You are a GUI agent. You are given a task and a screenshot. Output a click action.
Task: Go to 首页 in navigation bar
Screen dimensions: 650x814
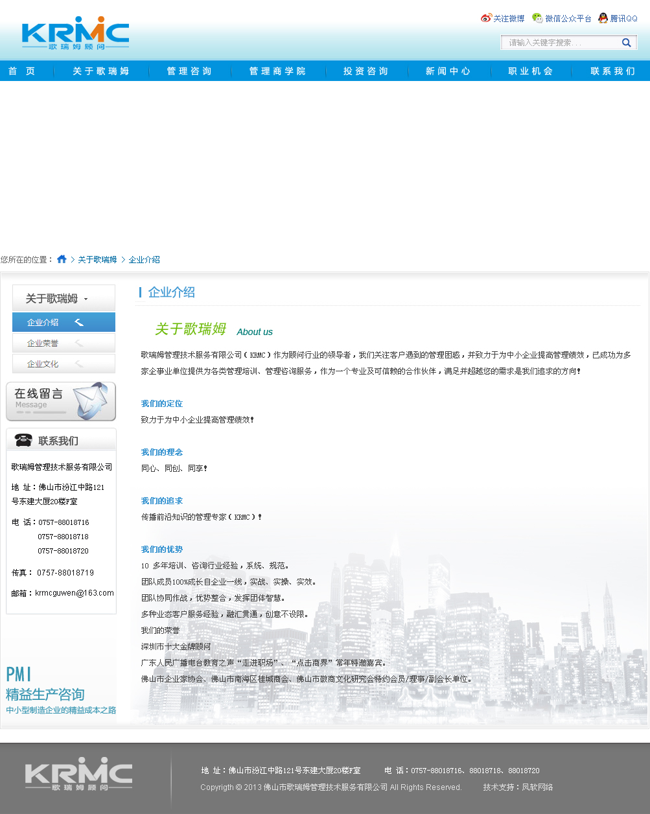(x=22, y=71)
